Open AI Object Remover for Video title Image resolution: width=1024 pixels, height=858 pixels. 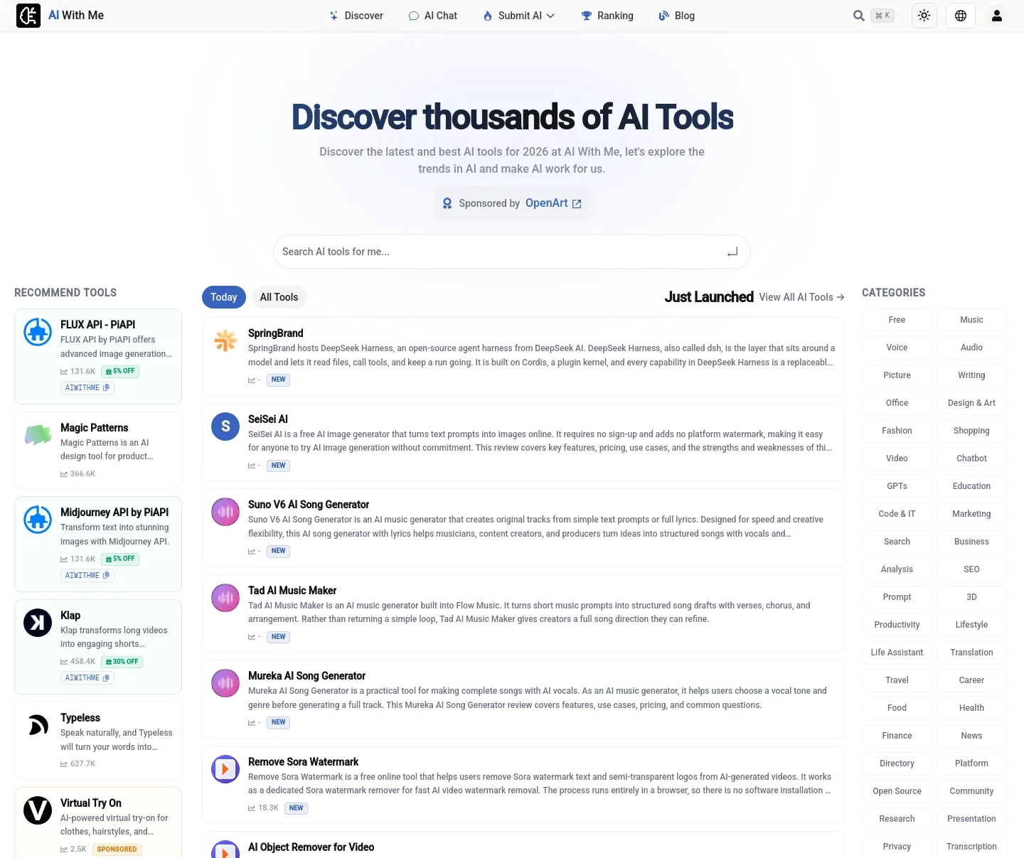(x=311, y=847)
